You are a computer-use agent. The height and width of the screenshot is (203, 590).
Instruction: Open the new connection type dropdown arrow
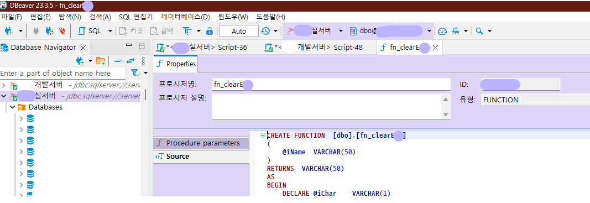pos(20,32)
